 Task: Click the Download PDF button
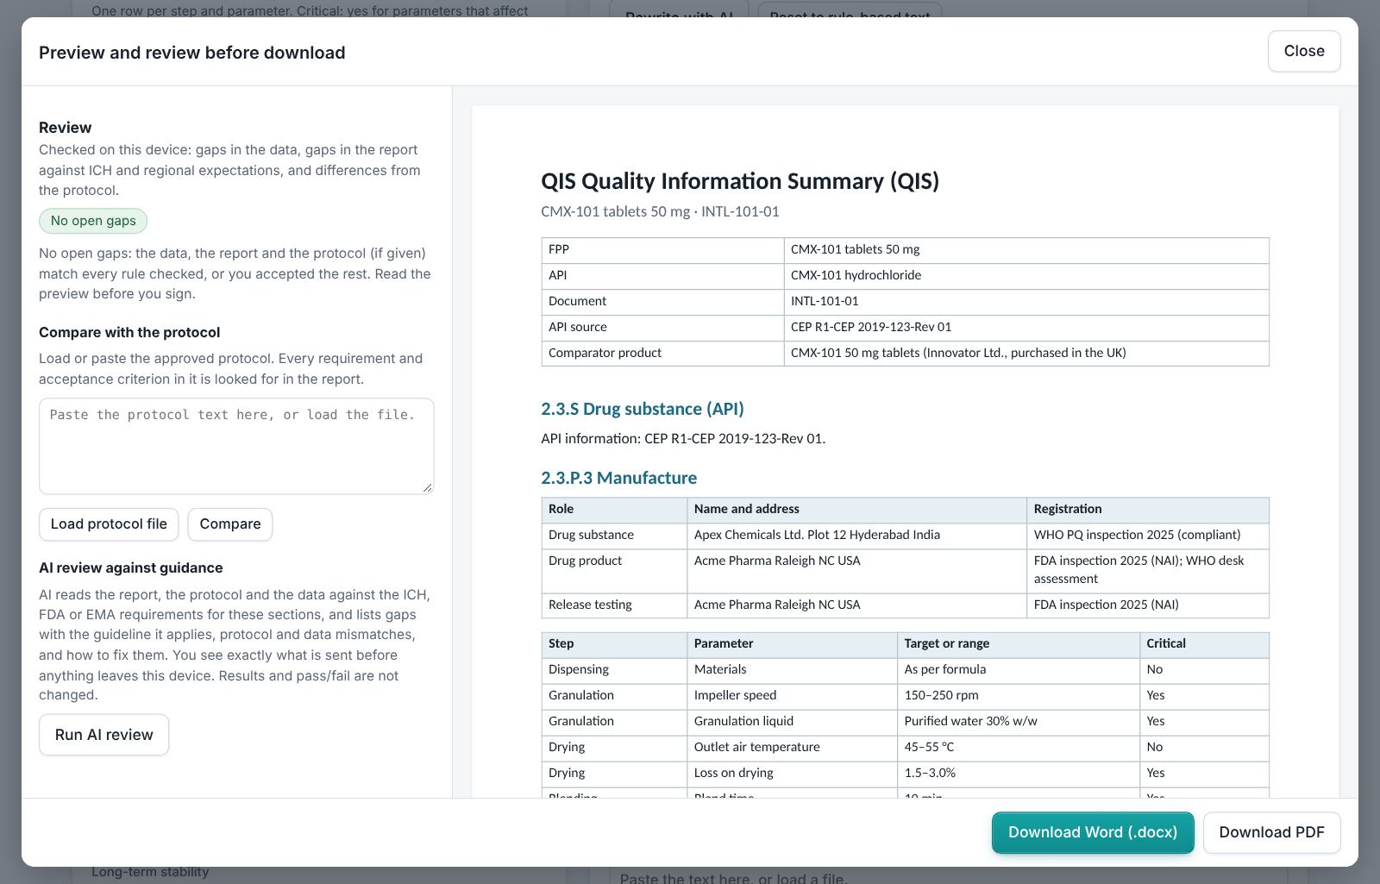(x=1271, y=832)
